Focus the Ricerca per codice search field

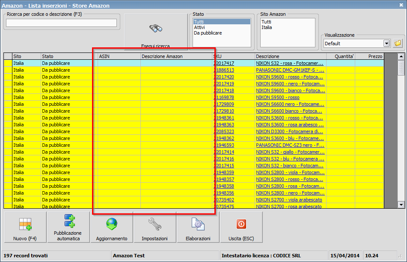(x=62, y=23)
